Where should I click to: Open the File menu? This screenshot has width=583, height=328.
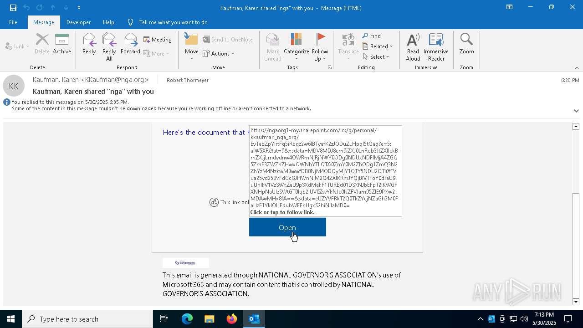tap(13, 22)
